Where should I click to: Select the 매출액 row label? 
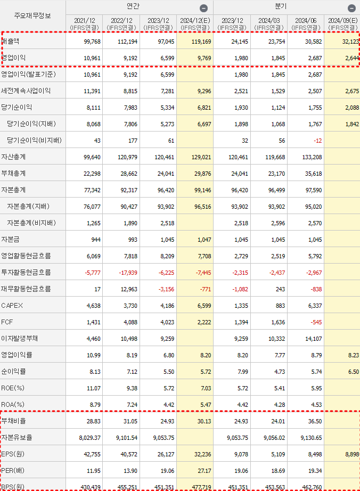(10, 42)
